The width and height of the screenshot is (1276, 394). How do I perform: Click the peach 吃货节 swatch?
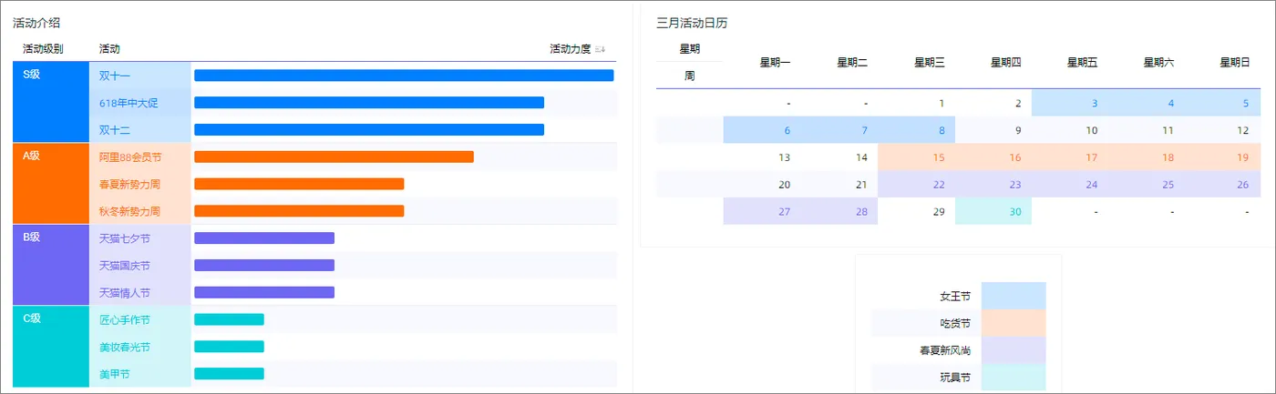pyautogui.click(x=1014, y=323)
